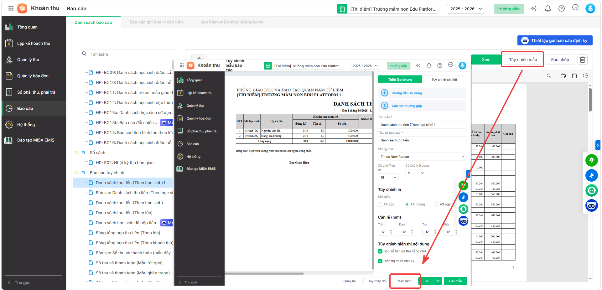
Task: Click into the Tìm kiếm search field
Action: (128, 54)
